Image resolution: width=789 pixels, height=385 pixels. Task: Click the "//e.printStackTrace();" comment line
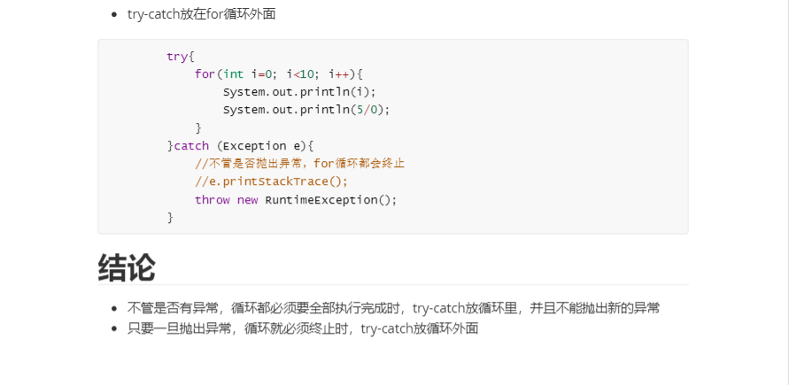coord(271,181)
